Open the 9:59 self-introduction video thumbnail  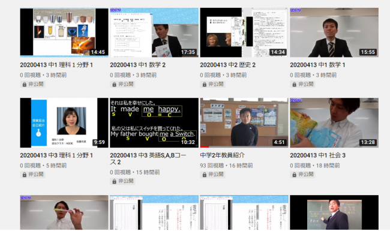[64, 122]
